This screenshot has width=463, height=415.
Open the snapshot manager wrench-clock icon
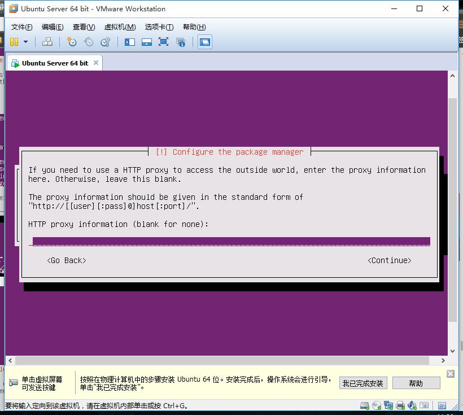tap(106, 42)
